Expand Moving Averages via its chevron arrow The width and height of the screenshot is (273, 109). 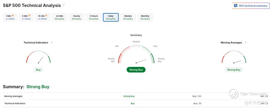[246, 42]
